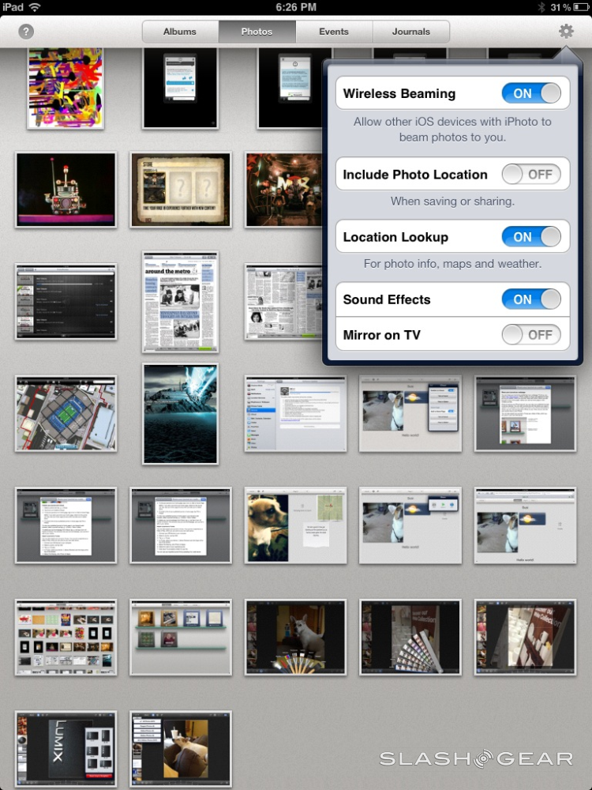Open the colorful abstract painting thumbnail

pos(66,87)
